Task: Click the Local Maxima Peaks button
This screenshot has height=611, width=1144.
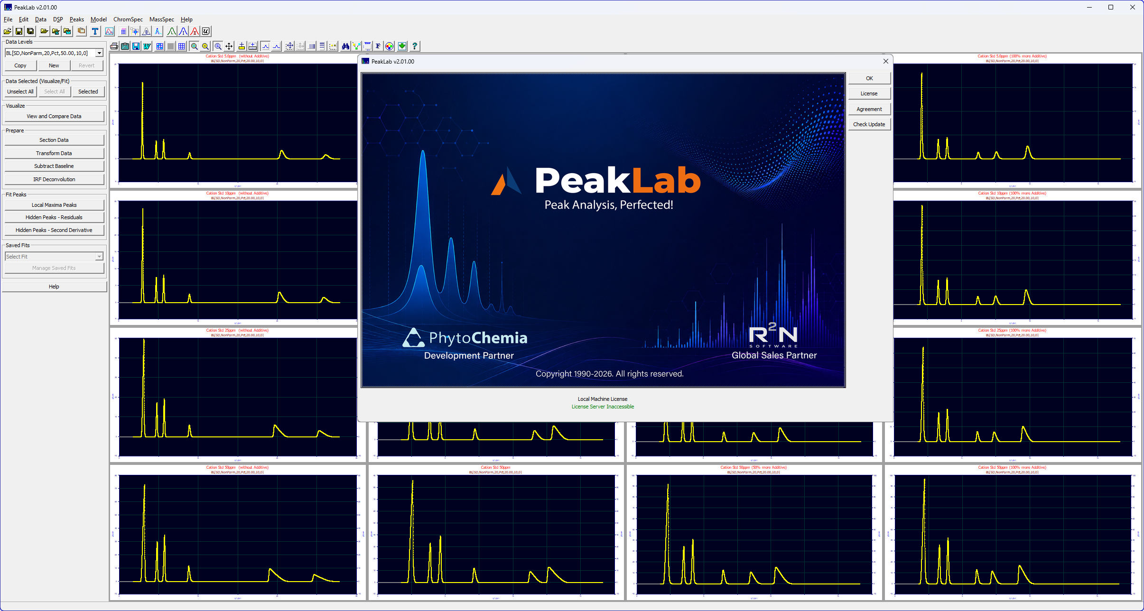Action: pyautogui.click(x=54, y=205)
